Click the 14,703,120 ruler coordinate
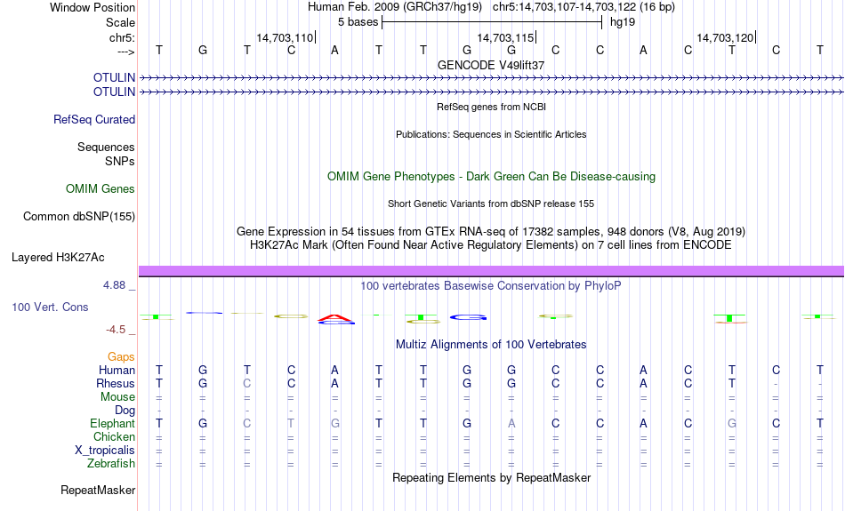The width and height of the screenshot is (845, 511). 725,37
